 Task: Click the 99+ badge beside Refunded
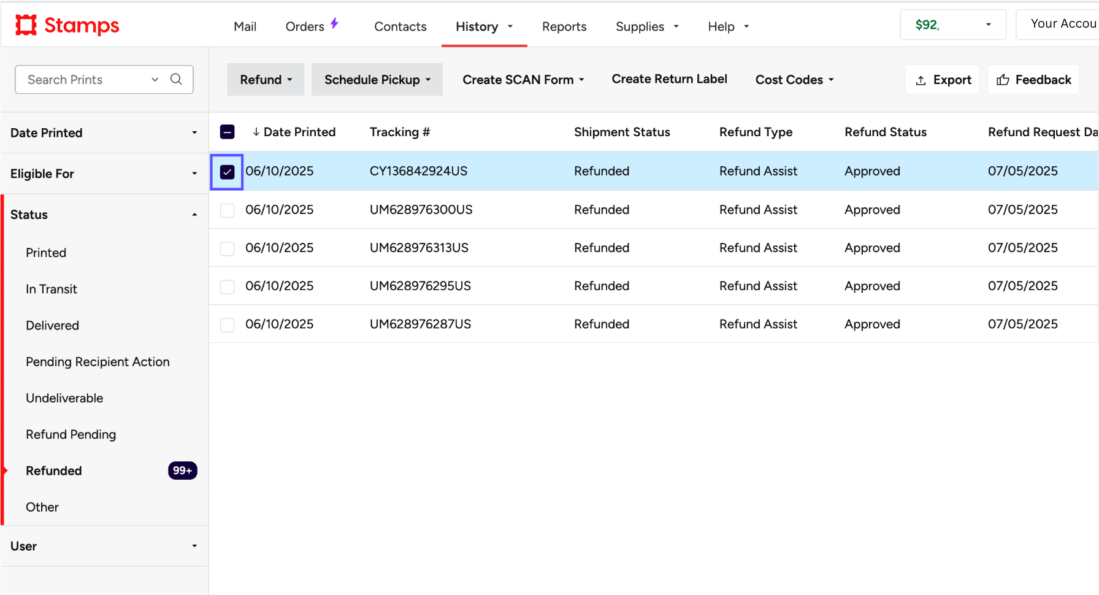[182, 470]
